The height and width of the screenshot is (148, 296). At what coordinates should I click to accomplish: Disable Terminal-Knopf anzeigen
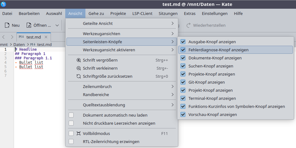183,98
